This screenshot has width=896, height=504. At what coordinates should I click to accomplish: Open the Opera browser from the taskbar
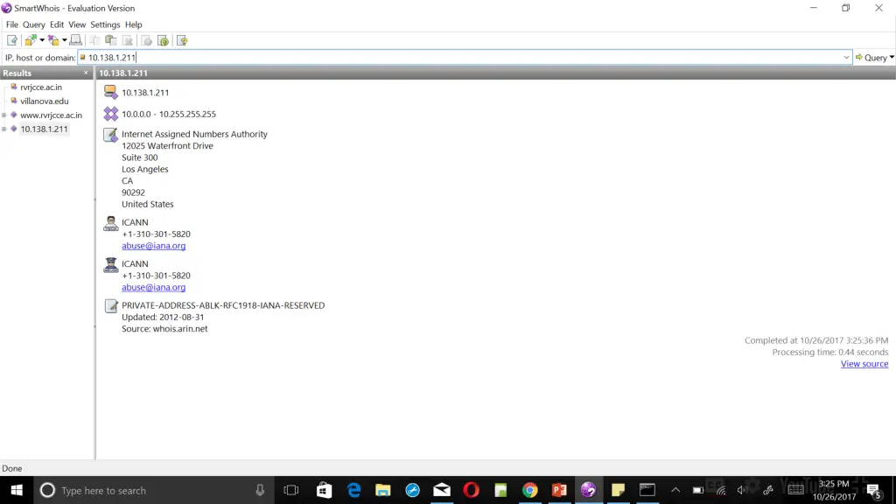472,490
